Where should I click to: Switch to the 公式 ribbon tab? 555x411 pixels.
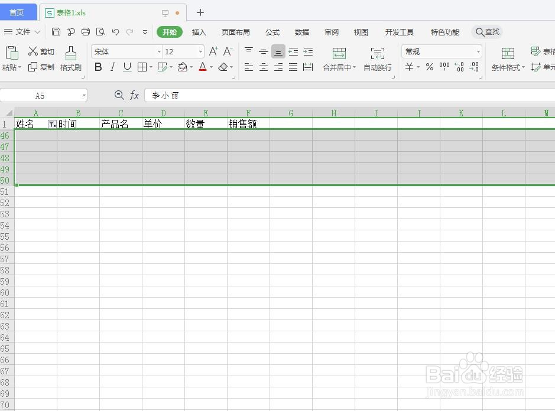[272, 32]
